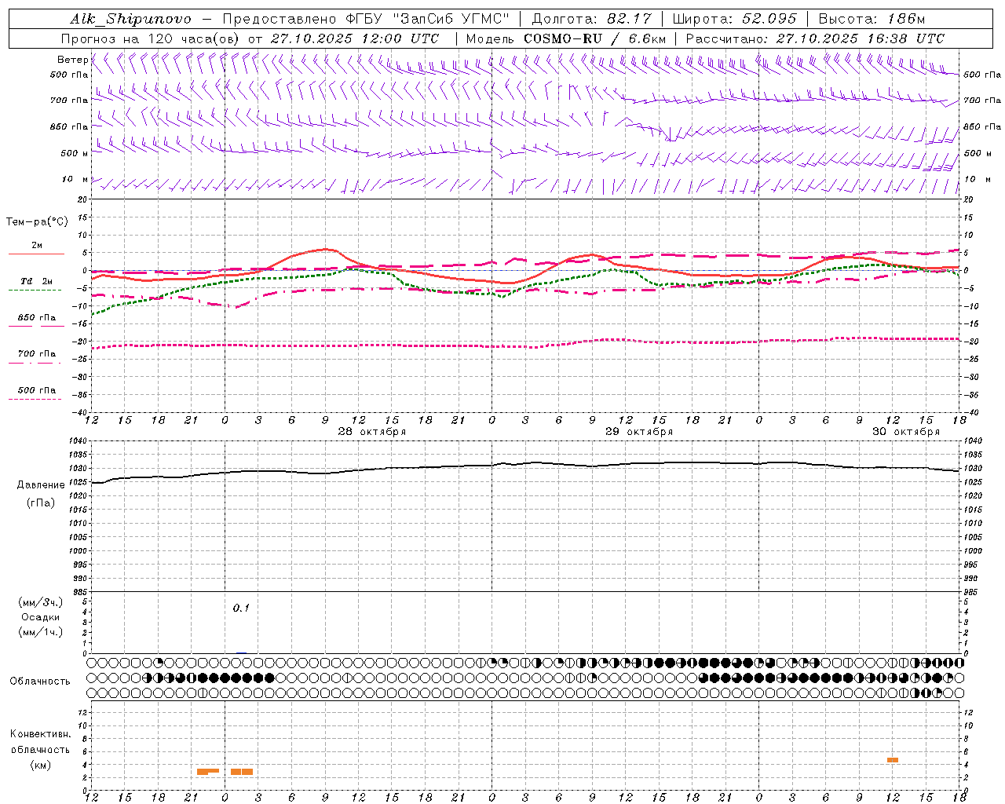Click the Рассчитано 27.10.2025 16:38 UTC timestamp

click(815, 38)
